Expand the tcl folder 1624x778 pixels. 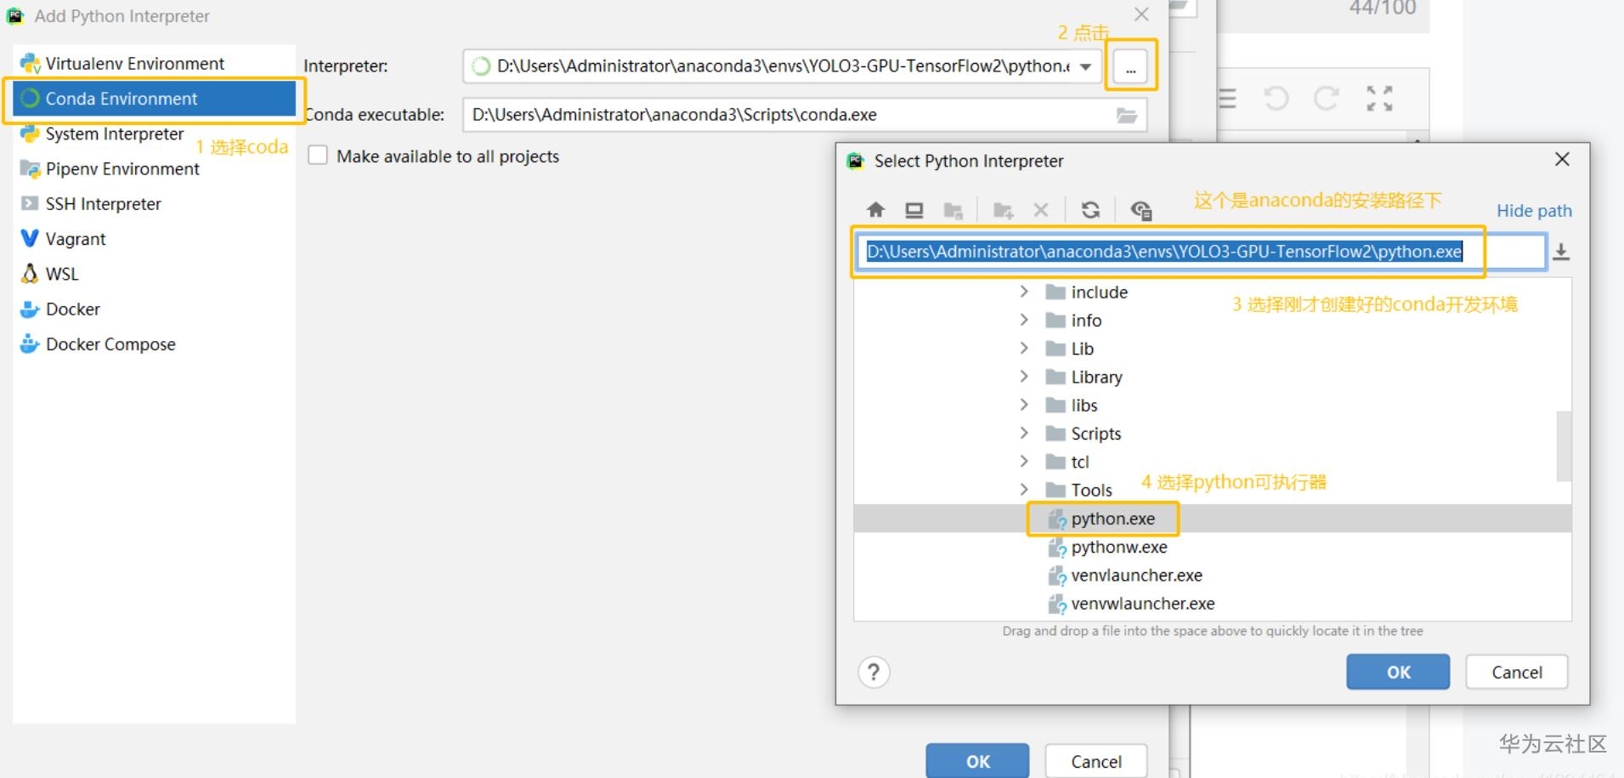[1024, 461]
